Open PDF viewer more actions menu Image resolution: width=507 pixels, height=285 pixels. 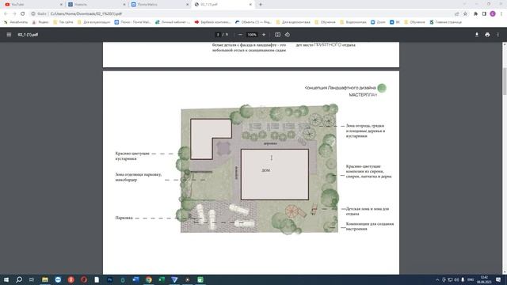(x=498, y=35)
